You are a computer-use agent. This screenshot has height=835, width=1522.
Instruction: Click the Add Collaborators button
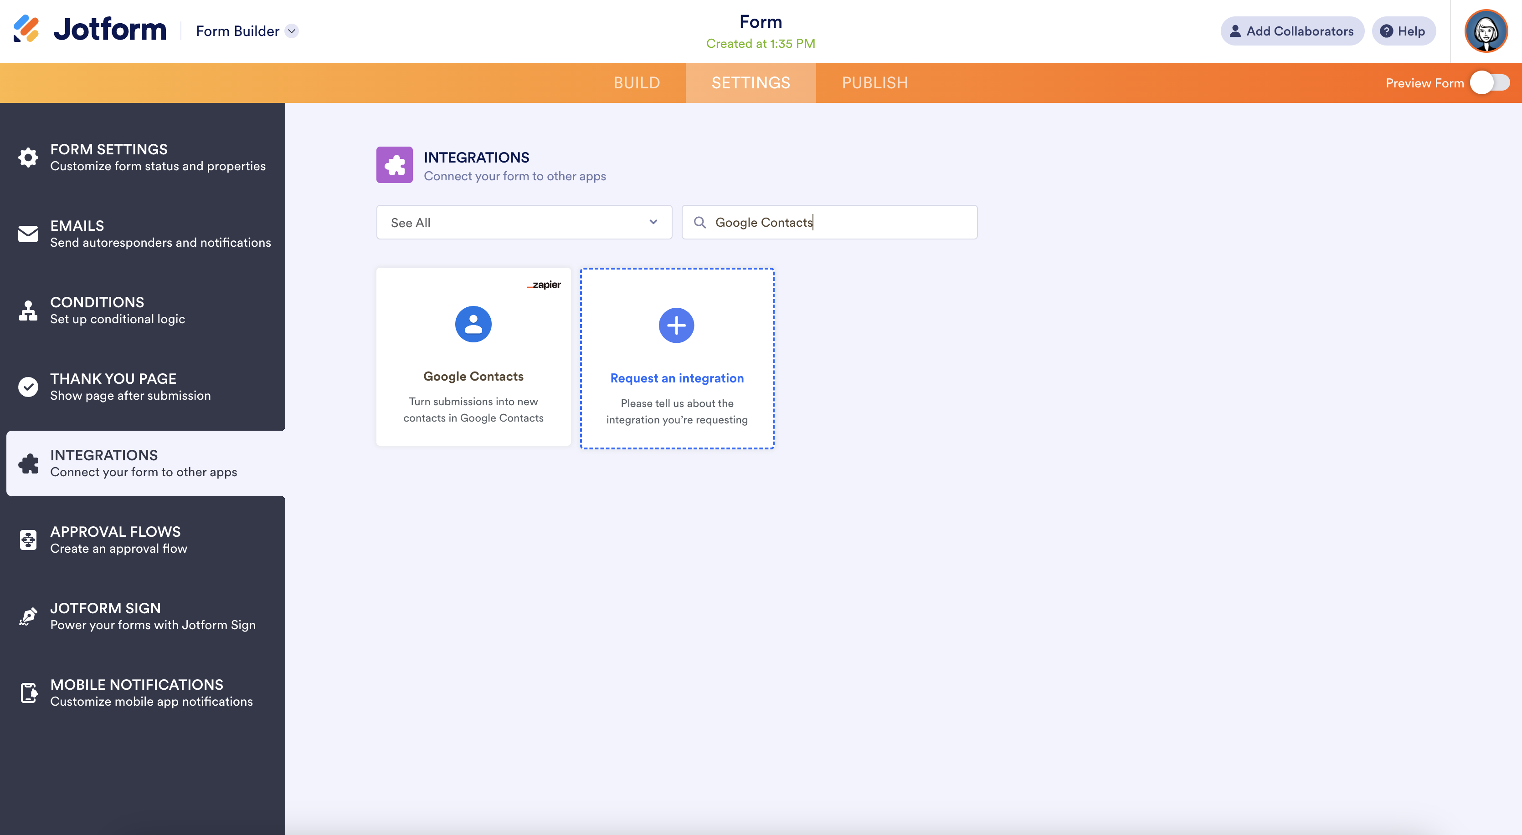pos(1292,31)
